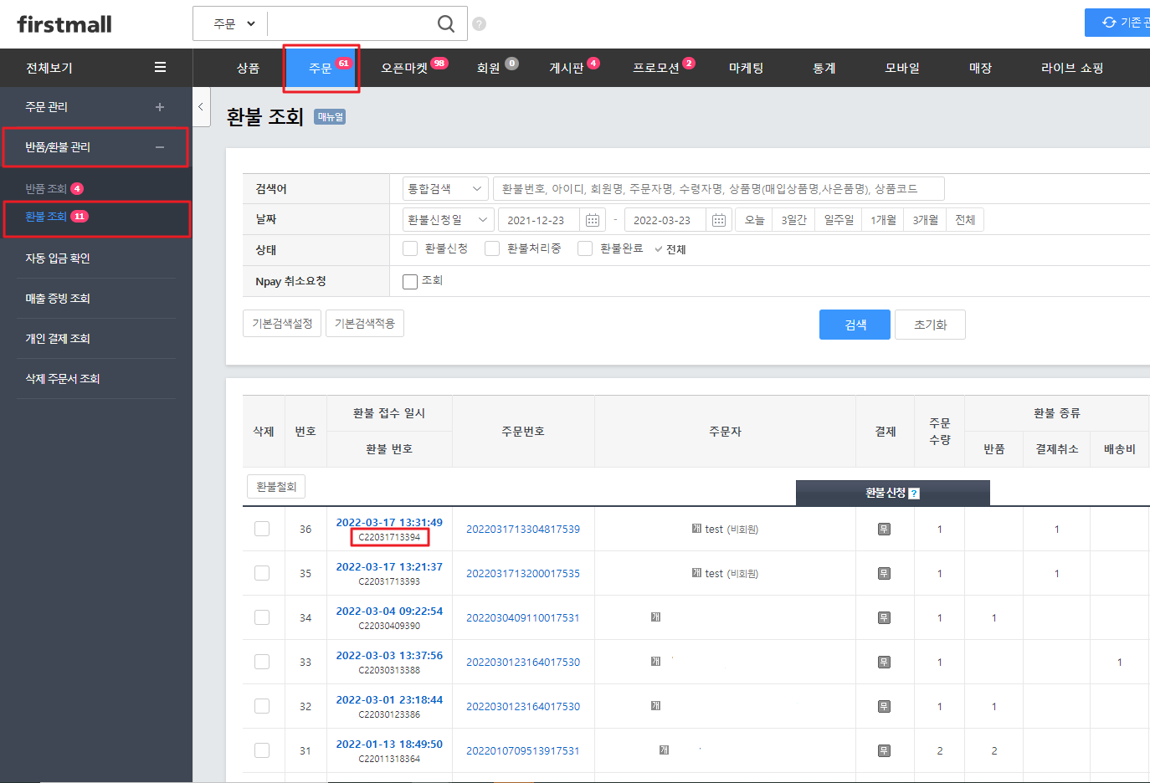The height and width of the screenshot is (783, 1150).
Task: Toggle the 전체 status option
Action: tap(670, 249)
